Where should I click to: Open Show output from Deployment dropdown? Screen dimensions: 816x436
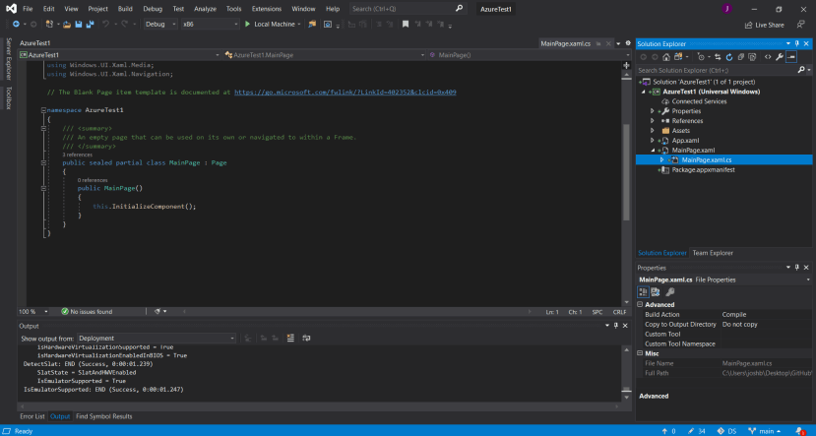(157, 339)
